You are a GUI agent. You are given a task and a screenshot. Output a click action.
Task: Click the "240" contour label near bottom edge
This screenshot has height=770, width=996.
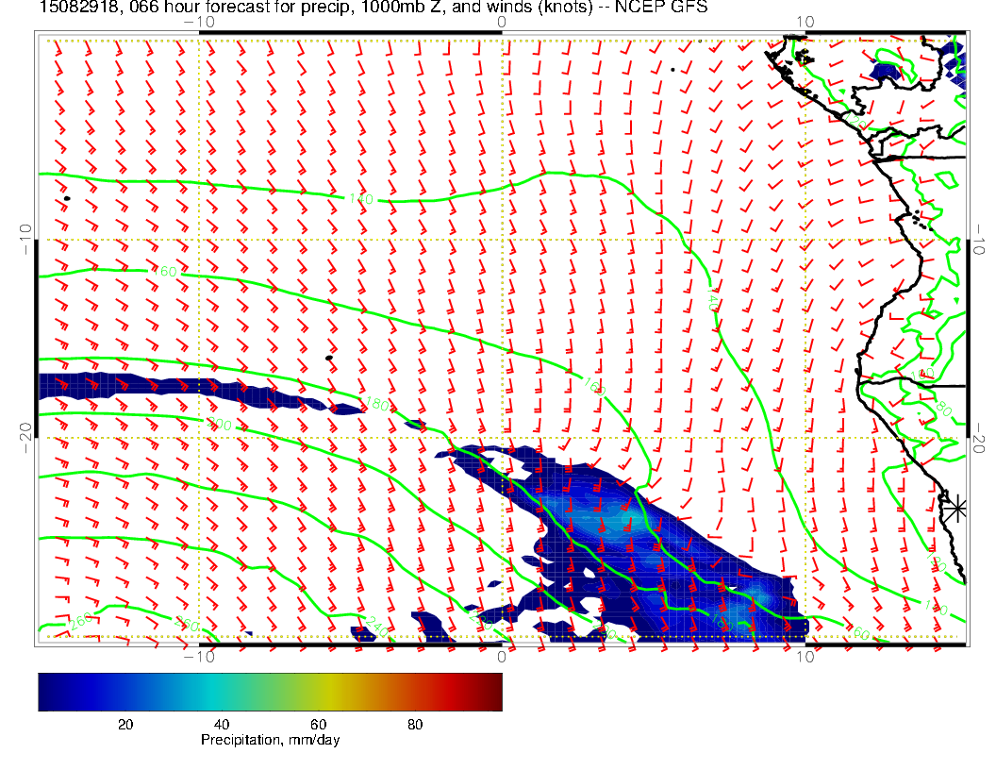(x=377, y=624)
